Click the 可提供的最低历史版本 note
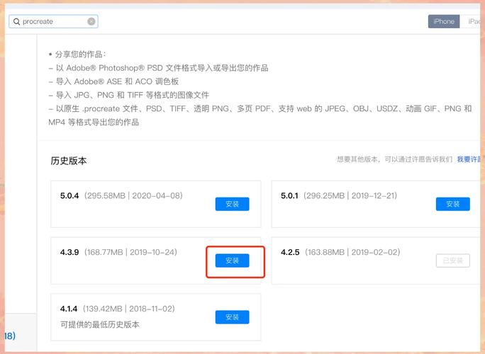 tap(99, 324)
